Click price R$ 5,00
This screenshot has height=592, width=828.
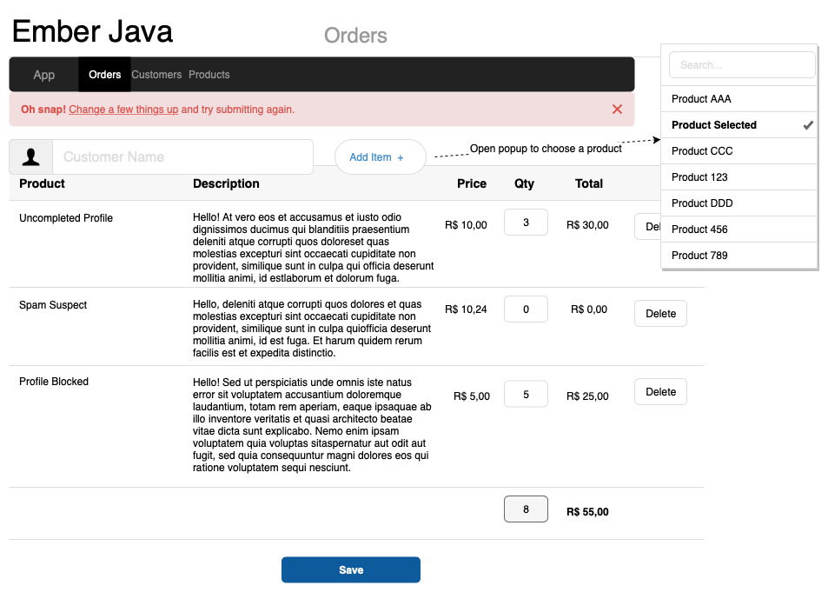pyautogui.click(x=472, y=396)
